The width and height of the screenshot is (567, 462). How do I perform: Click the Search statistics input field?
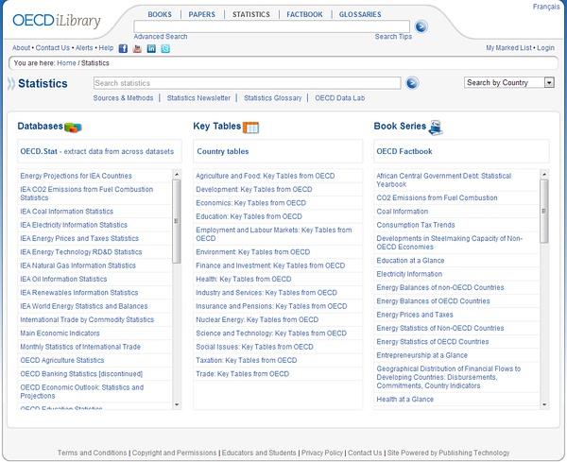[x=247, y=83]
